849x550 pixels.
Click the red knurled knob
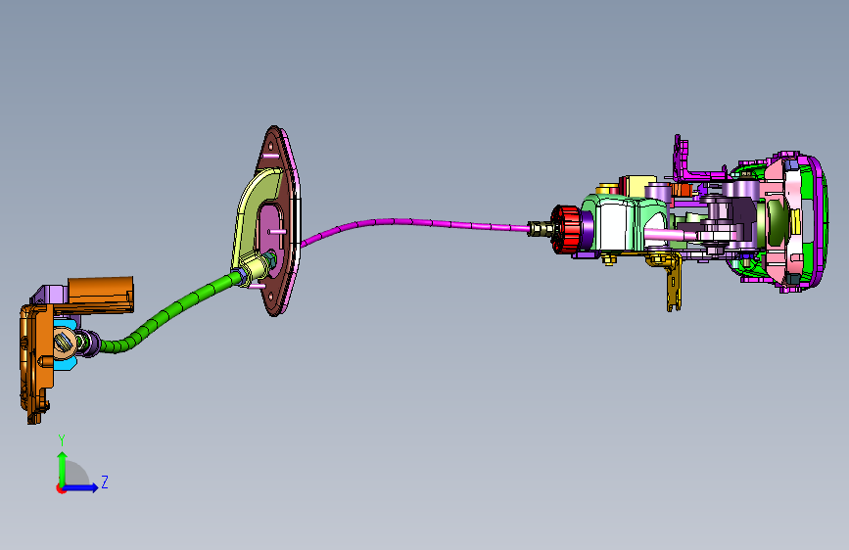pyautogui.click(x=566, y=229)
